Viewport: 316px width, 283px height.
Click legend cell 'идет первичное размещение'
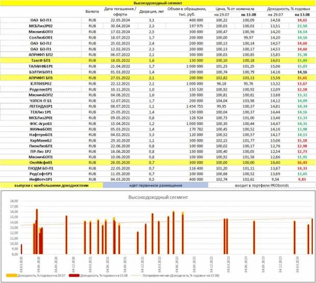pos(155,185)
